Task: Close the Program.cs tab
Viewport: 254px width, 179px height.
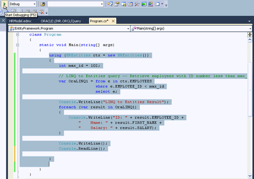Action: click(114, 21)
